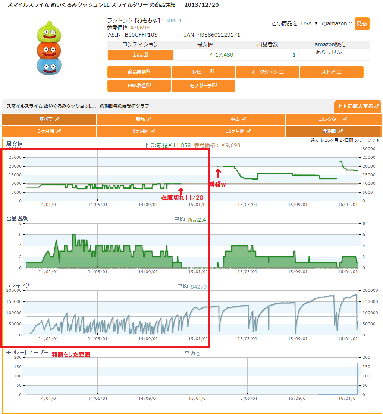The image size is (383, 414).
Task: Click the orange 見る button
Action: (362, 23)
